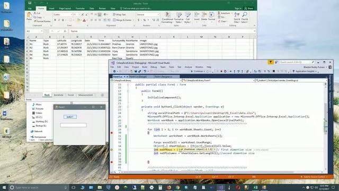This screenshot has height=191, width=339.
Task: Open the Calibri font name dropdown
Action: coord(72,14)
